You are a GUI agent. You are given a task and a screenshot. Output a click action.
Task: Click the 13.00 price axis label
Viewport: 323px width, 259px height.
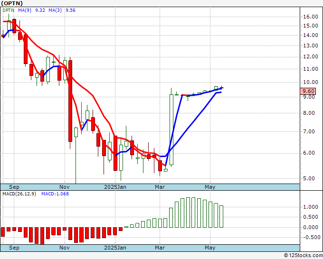pos(311,46)
